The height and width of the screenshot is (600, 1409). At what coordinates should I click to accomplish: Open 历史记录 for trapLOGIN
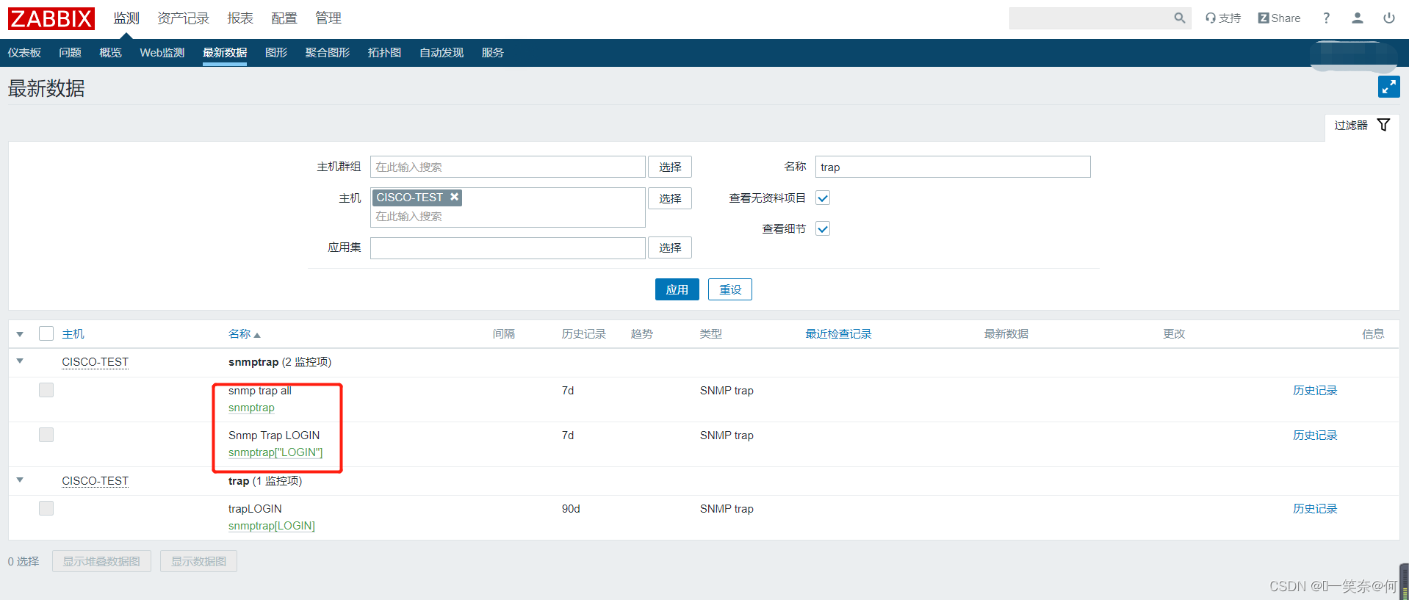[x=1315, y=509]
